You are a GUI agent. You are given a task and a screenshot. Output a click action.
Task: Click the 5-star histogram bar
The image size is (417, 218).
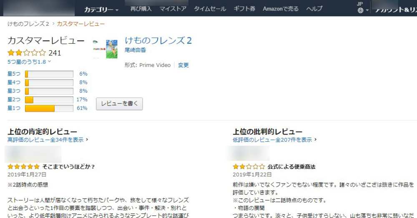(x=49, y=74)
